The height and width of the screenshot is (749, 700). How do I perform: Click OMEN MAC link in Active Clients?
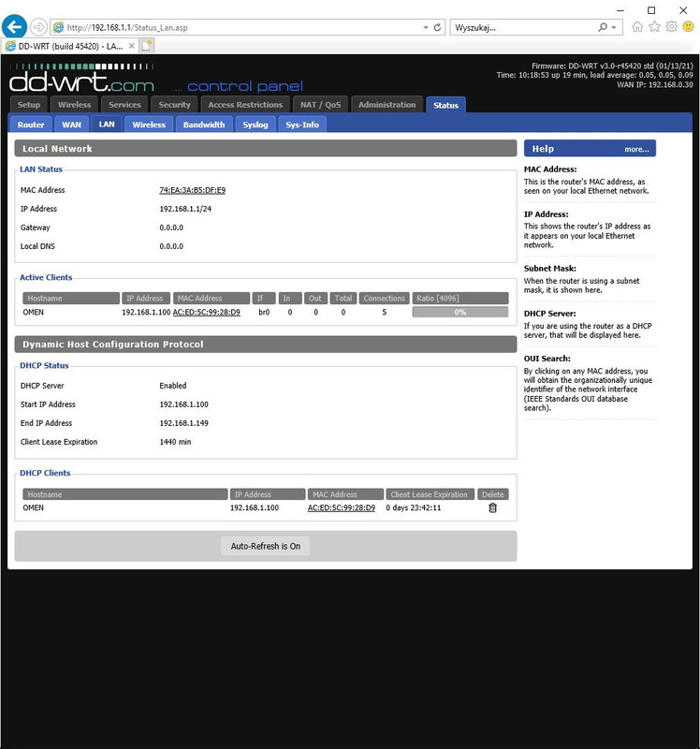click(206, 313)
